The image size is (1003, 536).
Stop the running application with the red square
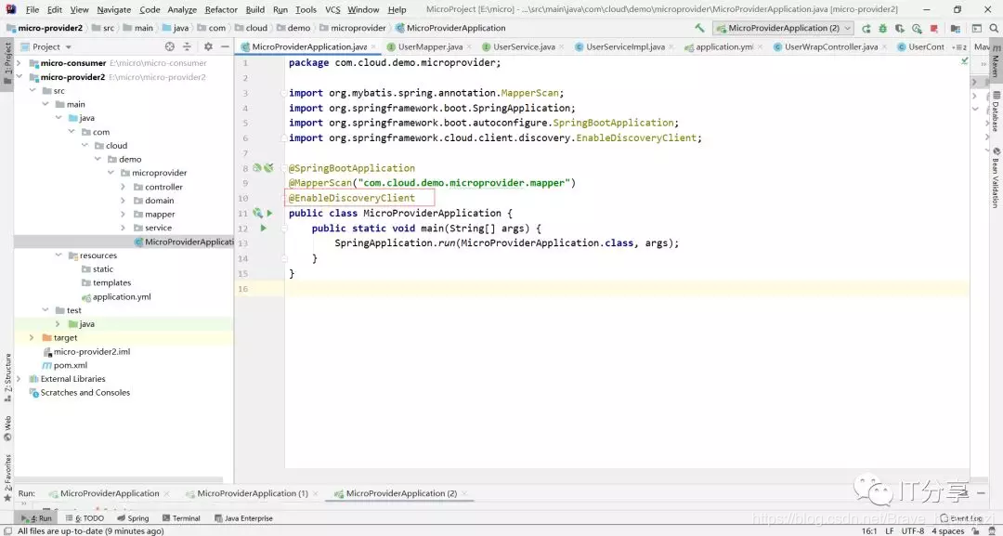[x=934, y=28]
